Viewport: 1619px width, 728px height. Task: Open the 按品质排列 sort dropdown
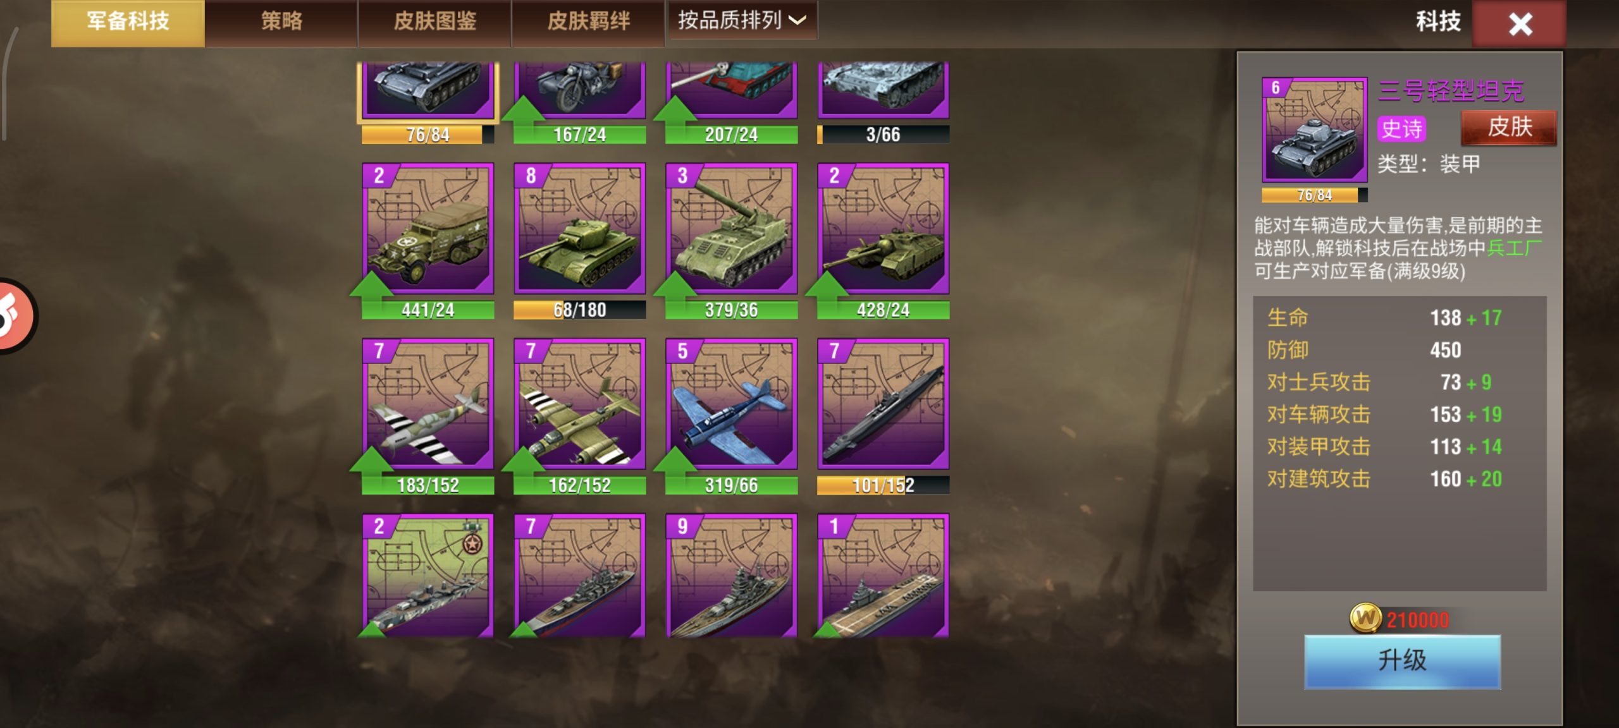[742, 20]
